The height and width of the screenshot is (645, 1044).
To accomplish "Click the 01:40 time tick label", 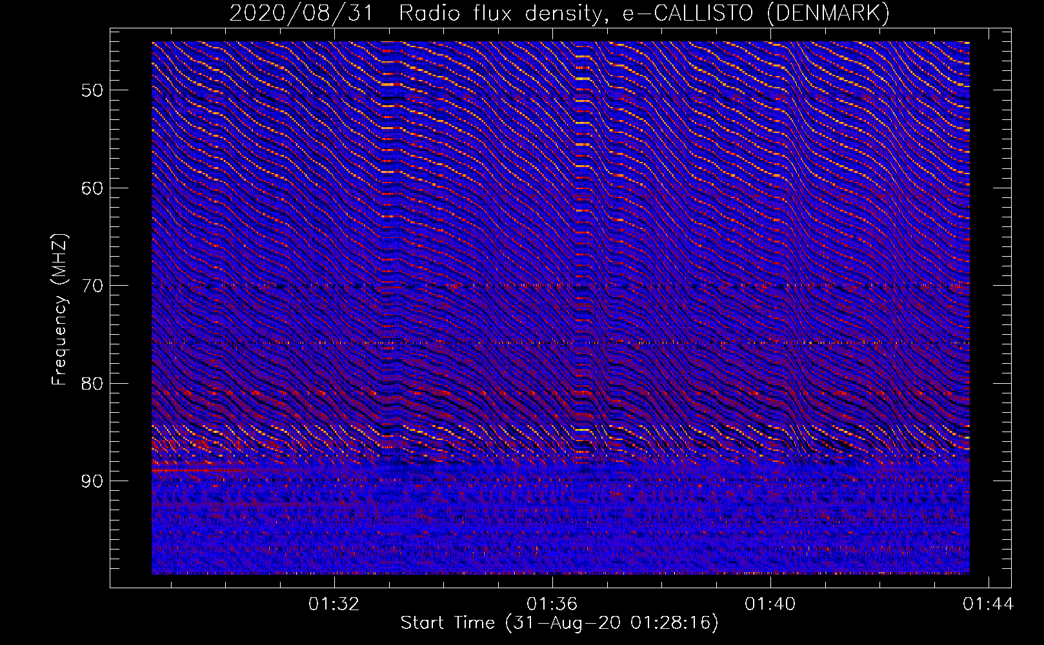I will pos(770,604).
